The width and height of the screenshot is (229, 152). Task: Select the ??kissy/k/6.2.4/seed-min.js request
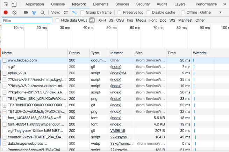115,79
